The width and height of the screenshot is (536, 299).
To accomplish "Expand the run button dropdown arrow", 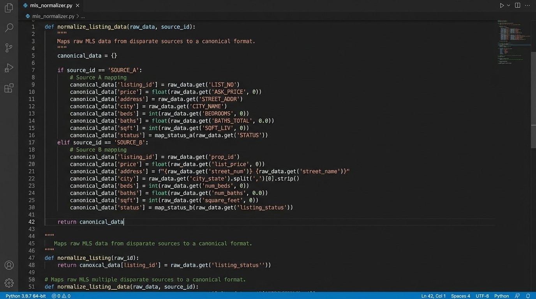I will 508,5.
